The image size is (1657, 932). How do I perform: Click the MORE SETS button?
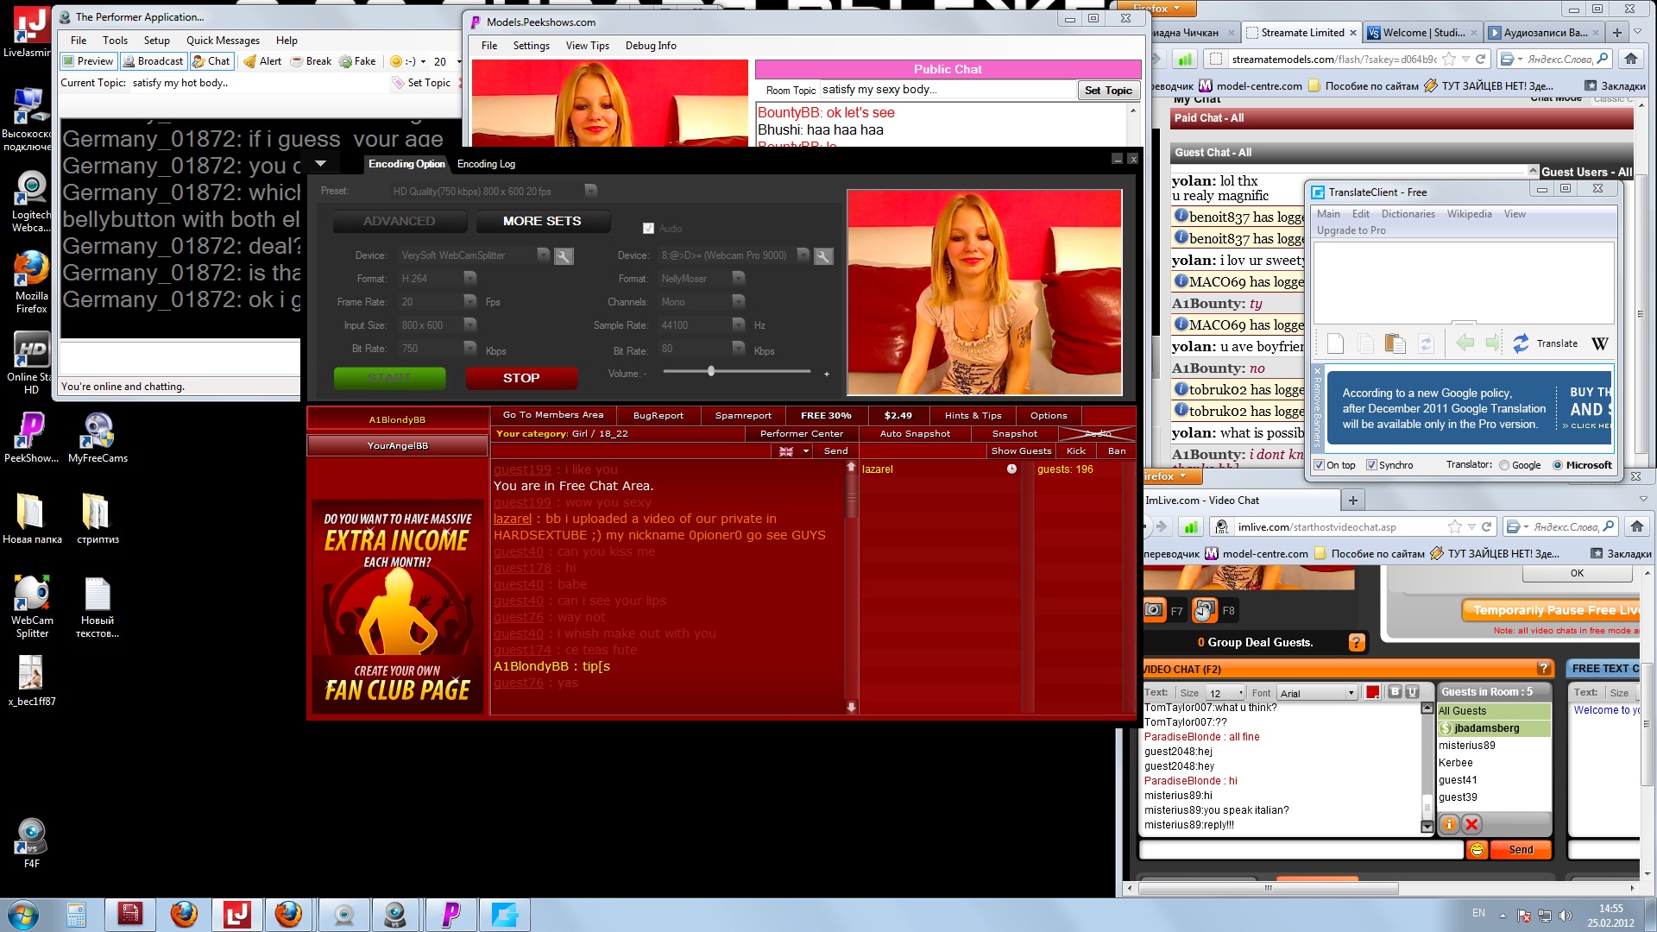[x=542, y=221]
